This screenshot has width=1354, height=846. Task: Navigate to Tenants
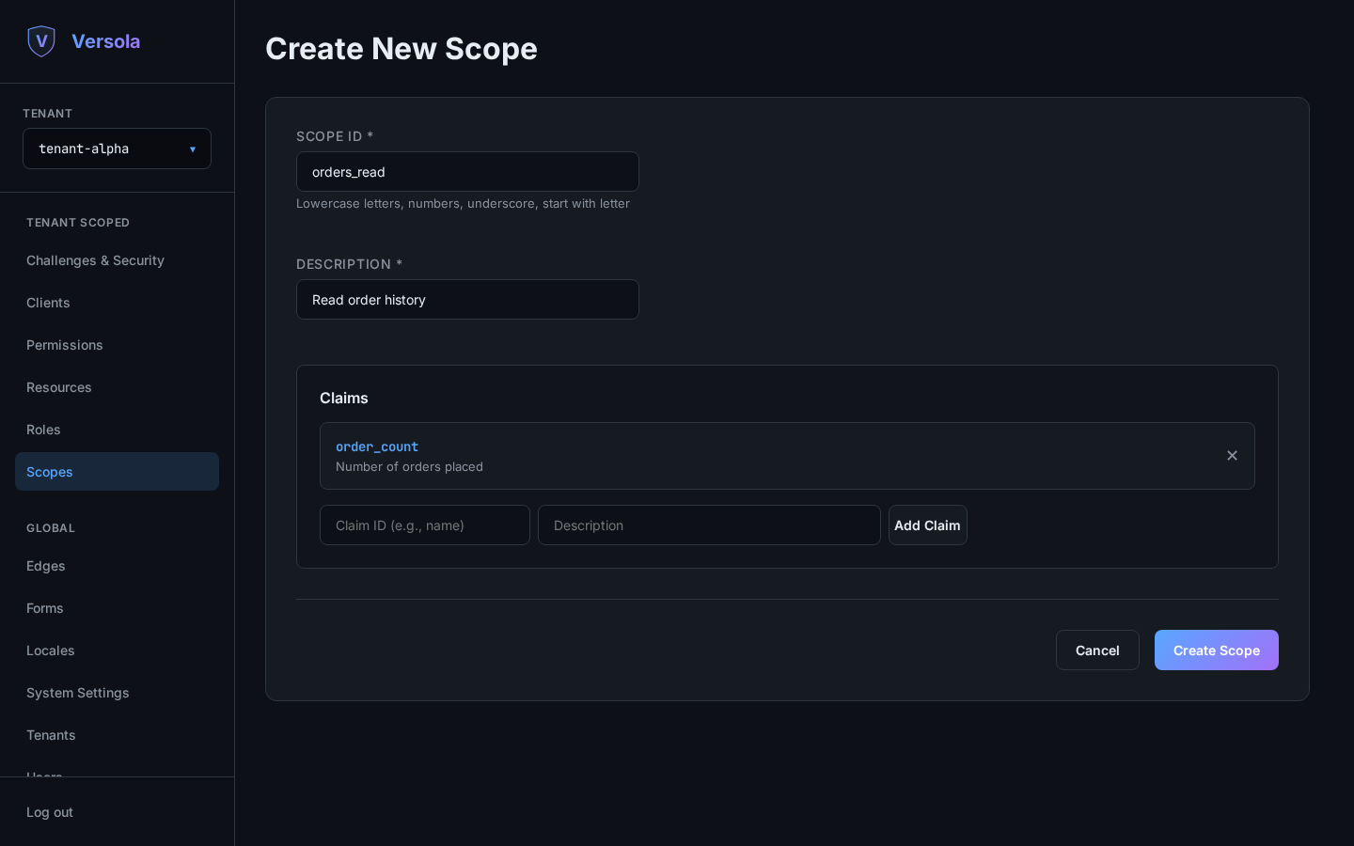(x=117, y=735)
